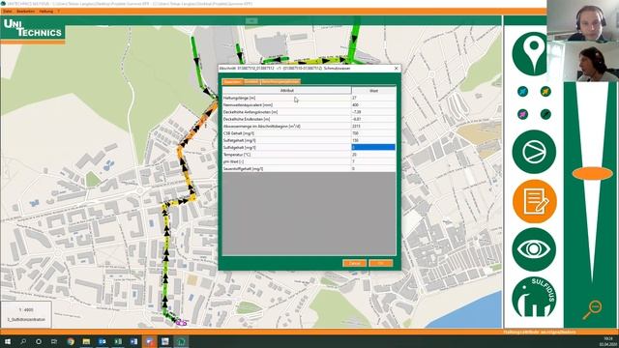
Task: Open Cortana circle in taskbar
Action: (x=39, y=341)
